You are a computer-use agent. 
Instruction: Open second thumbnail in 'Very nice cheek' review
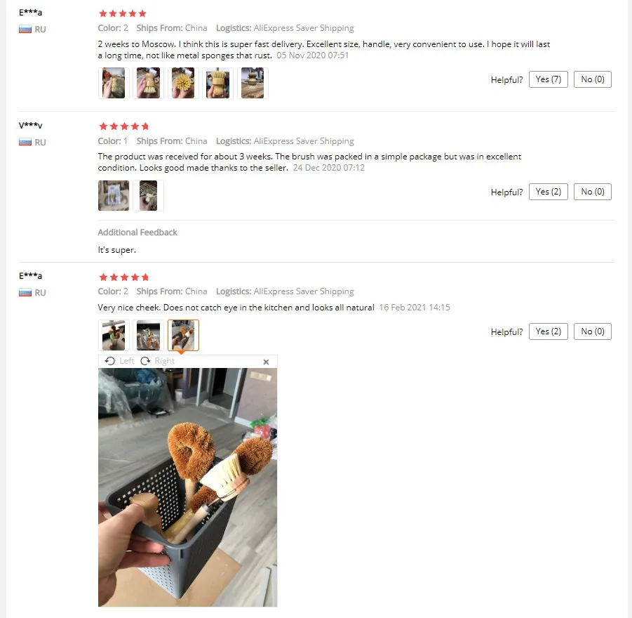[x=148, y=335]
